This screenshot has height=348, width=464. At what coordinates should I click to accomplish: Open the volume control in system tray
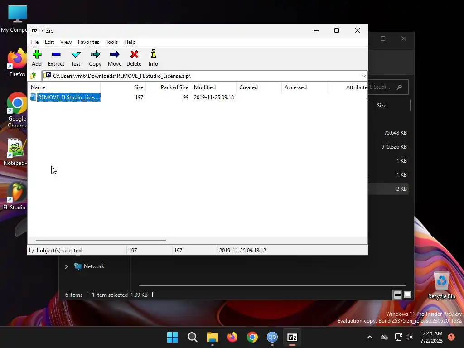(409, 337)
